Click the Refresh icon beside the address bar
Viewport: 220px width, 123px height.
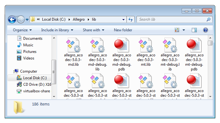pyautogui.click(x=131, y=19)
